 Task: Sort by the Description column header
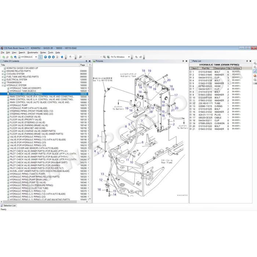click(x=220, y=68)
